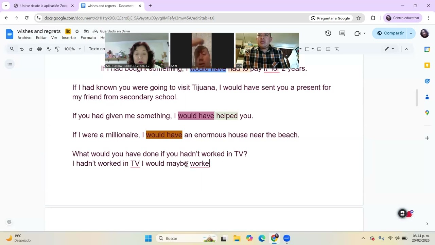This screenshot has height=245, width=435.
Task: Click the print icon
Action: click(x=39, y=49)
